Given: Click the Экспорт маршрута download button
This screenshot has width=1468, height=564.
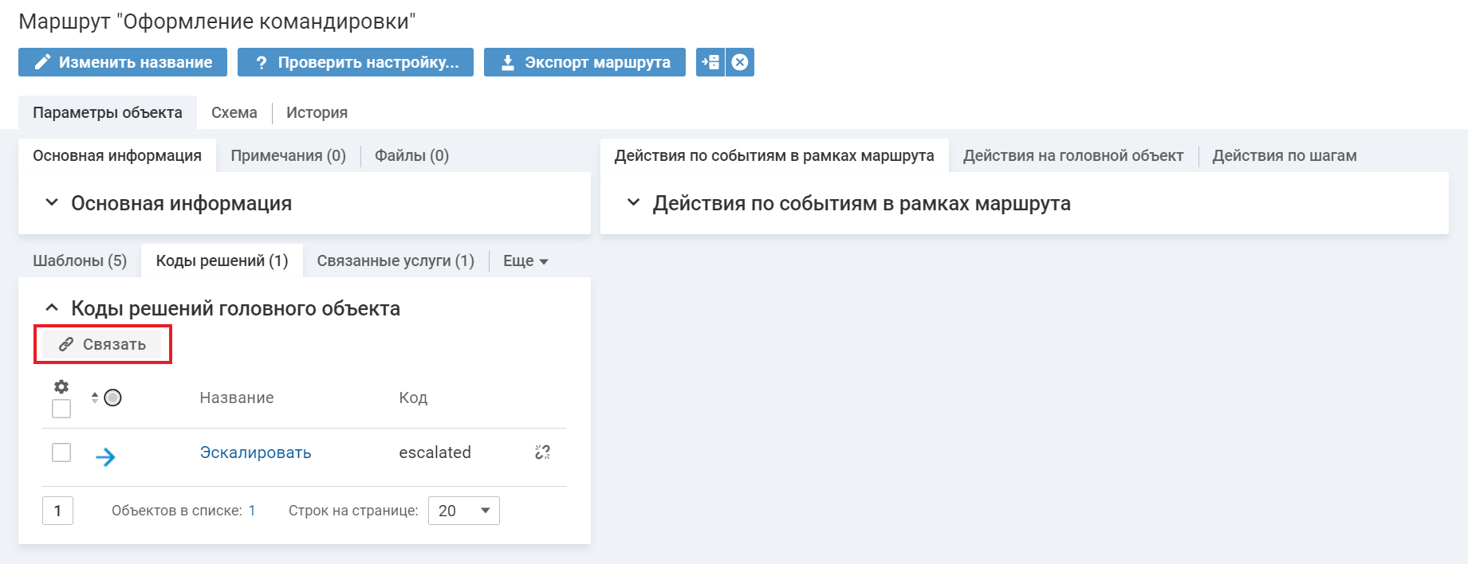Looking at the screenshot, I should [584, 62].
